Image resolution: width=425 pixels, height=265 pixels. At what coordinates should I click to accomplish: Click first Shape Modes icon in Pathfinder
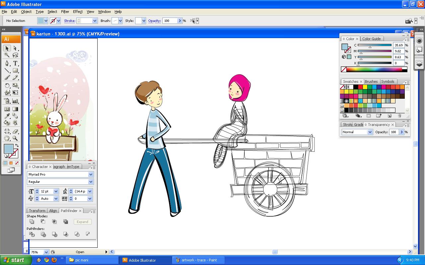tap(32, 222)
